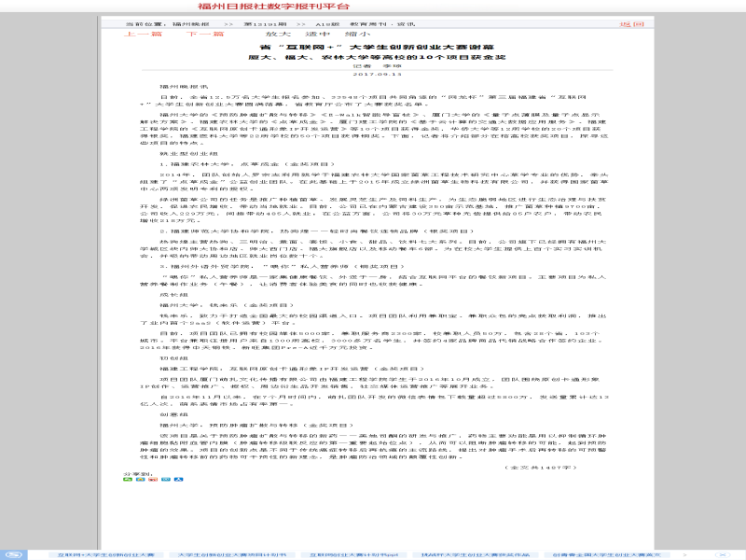746x560 pixels.
Task: Click section heading 创意组
Action: [174, 414]
